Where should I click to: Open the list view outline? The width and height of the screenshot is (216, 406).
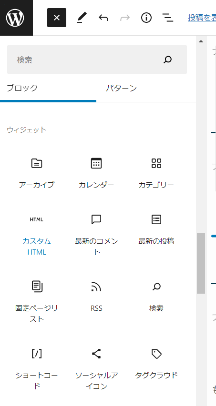(168, 18)
